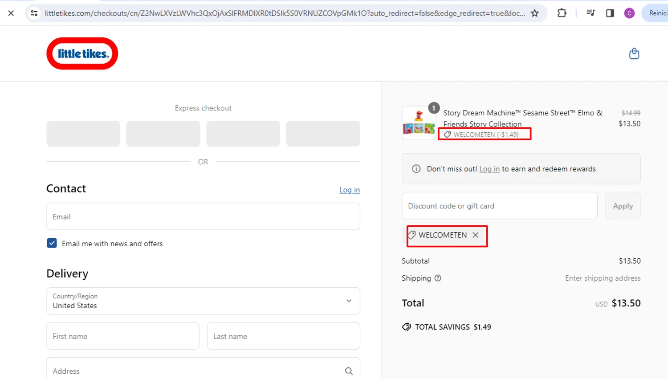The width and height of the screenshot is (668, 379).
Task: Click the Delivery section heading
Action: (x=67, y=273)
